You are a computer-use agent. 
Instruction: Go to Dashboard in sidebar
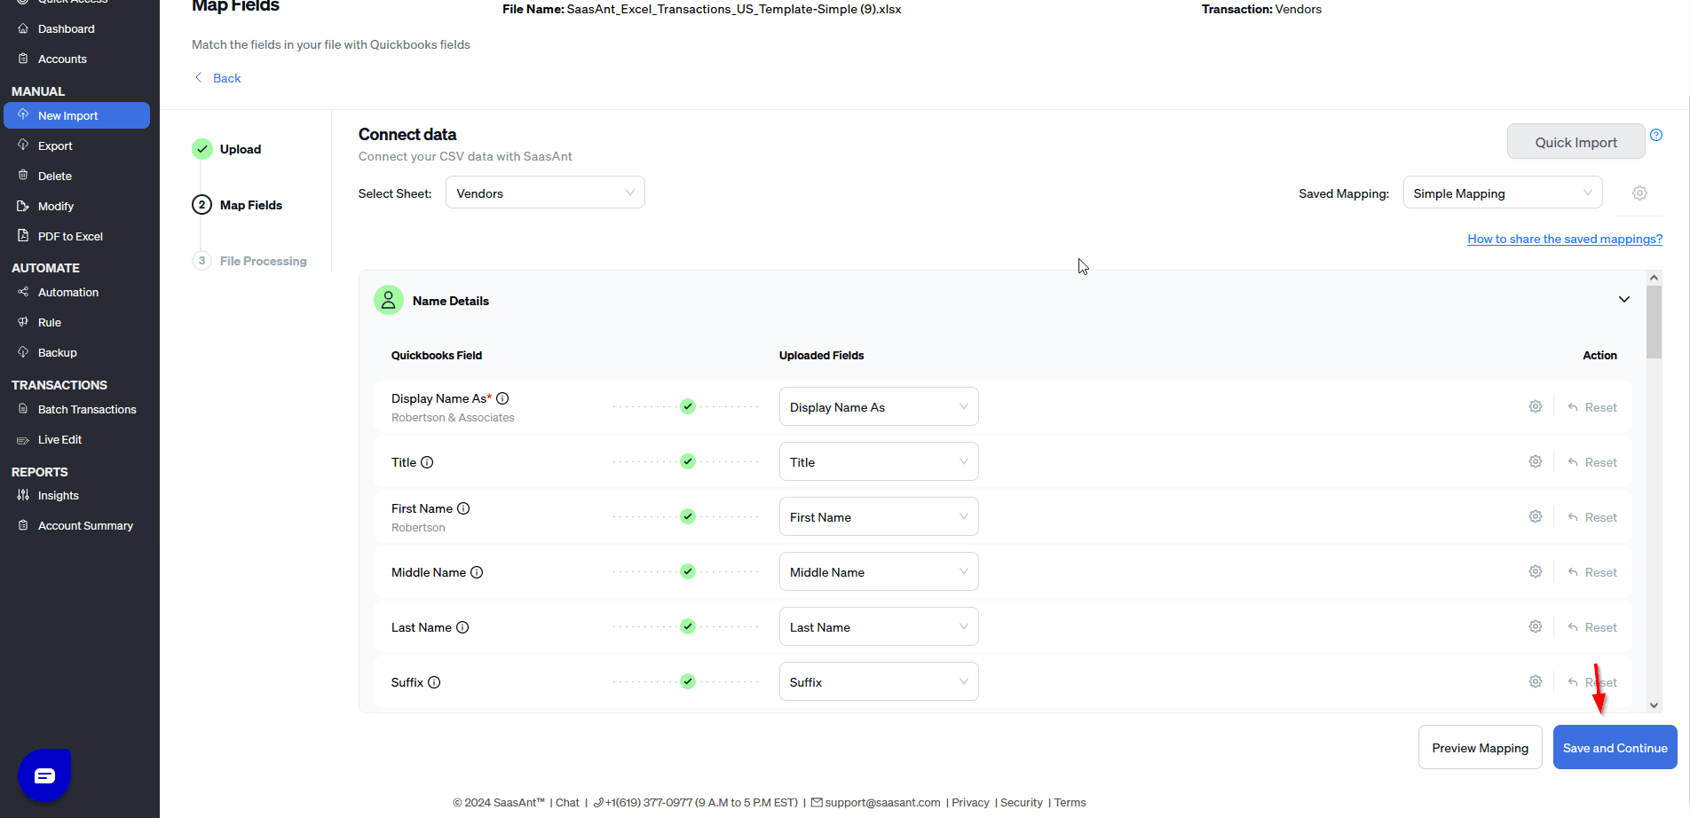[66, 28]
